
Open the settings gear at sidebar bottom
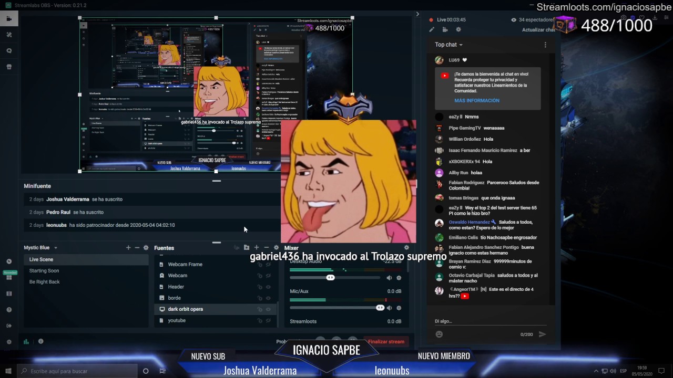9,342
